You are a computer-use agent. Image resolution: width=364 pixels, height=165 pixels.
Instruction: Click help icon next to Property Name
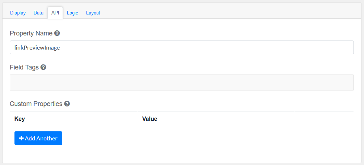pos(57,33)
